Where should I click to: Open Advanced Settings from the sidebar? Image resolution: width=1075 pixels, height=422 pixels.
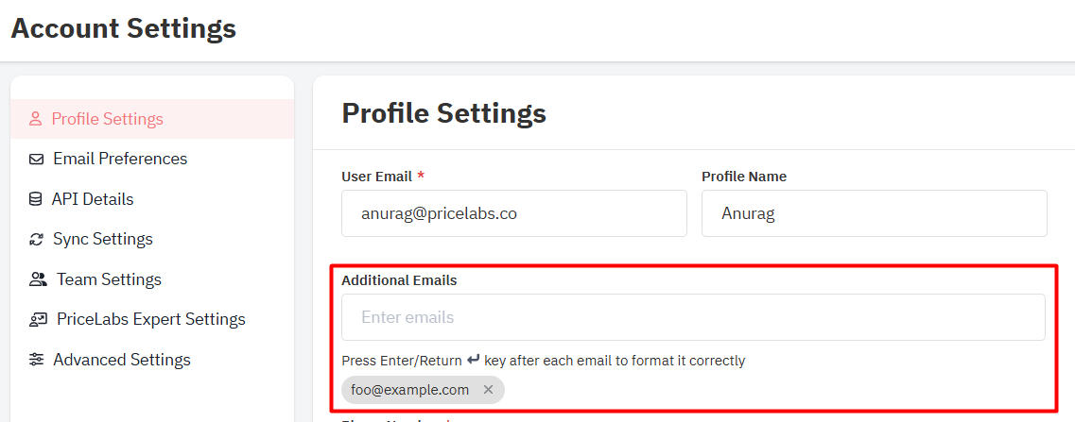tap(122, 360)
